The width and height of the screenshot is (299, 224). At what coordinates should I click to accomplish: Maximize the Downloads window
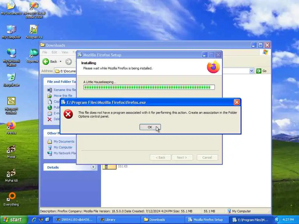[260, 45]
